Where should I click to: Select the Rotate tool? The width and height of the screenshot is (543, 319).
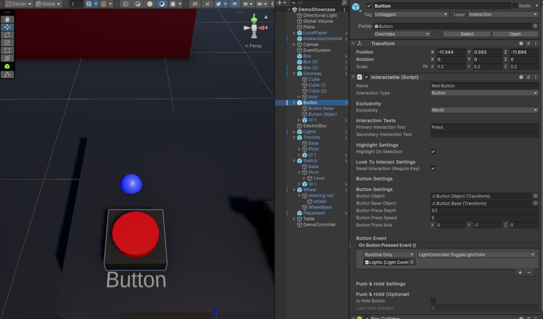[7, 34]
